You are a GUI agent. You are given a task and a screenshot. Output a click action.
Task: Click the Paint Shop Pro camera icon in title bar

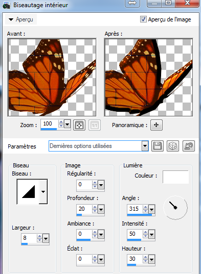7,6
